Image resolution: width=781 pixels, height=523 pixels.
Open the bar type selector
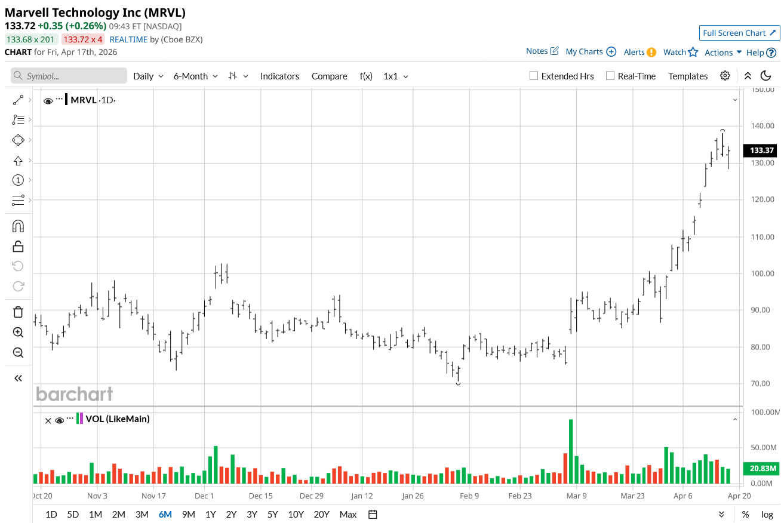tap(237, 76)
